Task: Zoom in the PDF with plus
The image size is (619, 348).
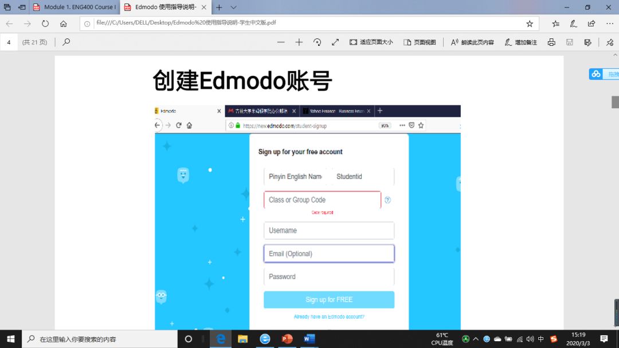Action: pyautogui.click(x=299, y=42)
